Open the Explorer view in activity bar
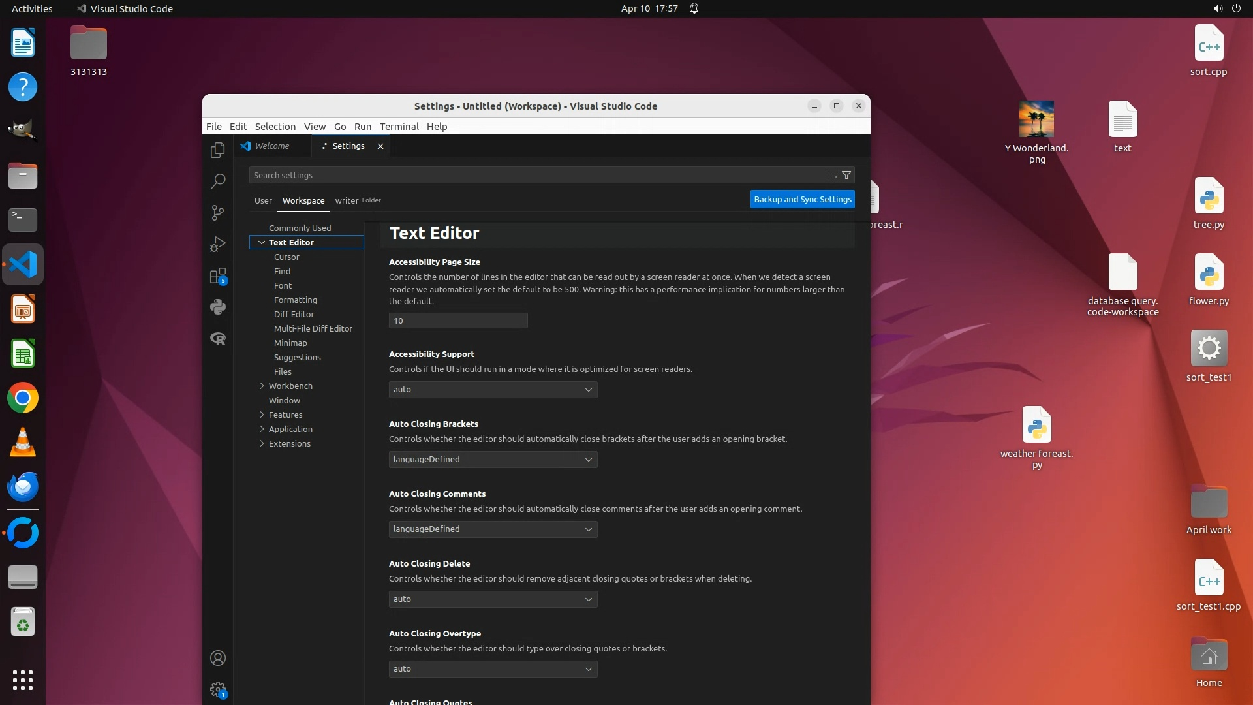Image resolution: width=1253 pixels, height=705 pixels. point(218,150)
